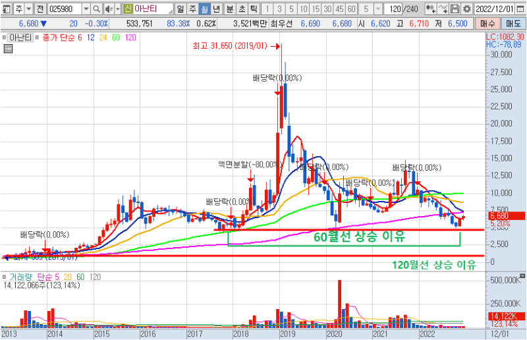Image resolution: width=527 pixels, height=340 pixels.
Task: Click the LC:1082.30 indicator
Action: point(505,37)
